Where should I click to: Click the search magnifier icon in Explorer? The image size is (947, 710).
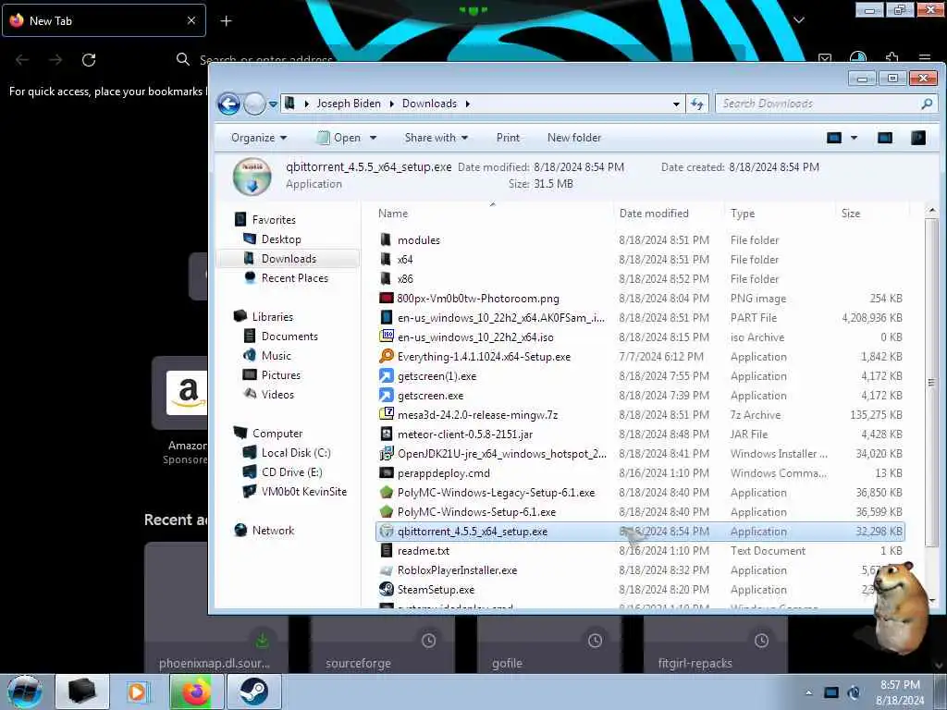(927, 104)
